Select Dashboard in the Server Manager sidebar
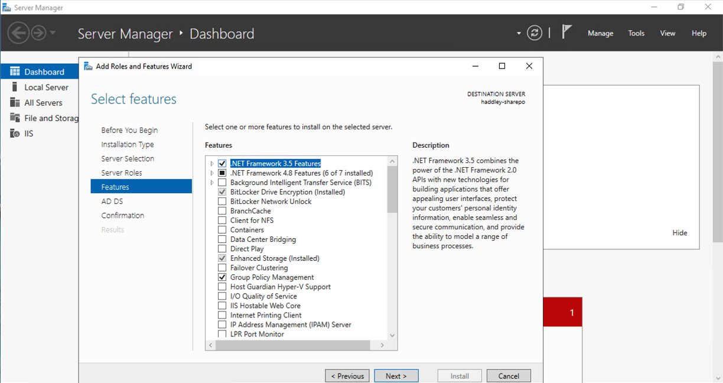Viewport: 723px width, 383px height. (40, 72)
